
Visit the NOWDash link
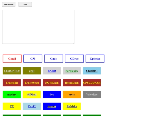[x=52, y=83]
